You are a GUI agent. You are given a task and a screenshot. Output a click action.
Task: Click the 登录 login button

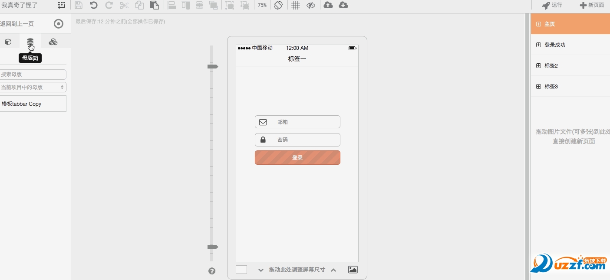click(297, 158)
